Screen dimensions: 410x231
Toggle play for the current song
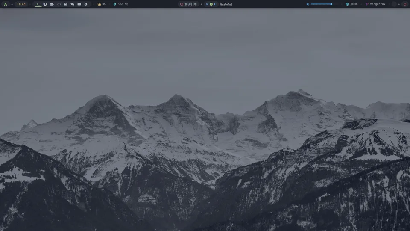[211, 4]
